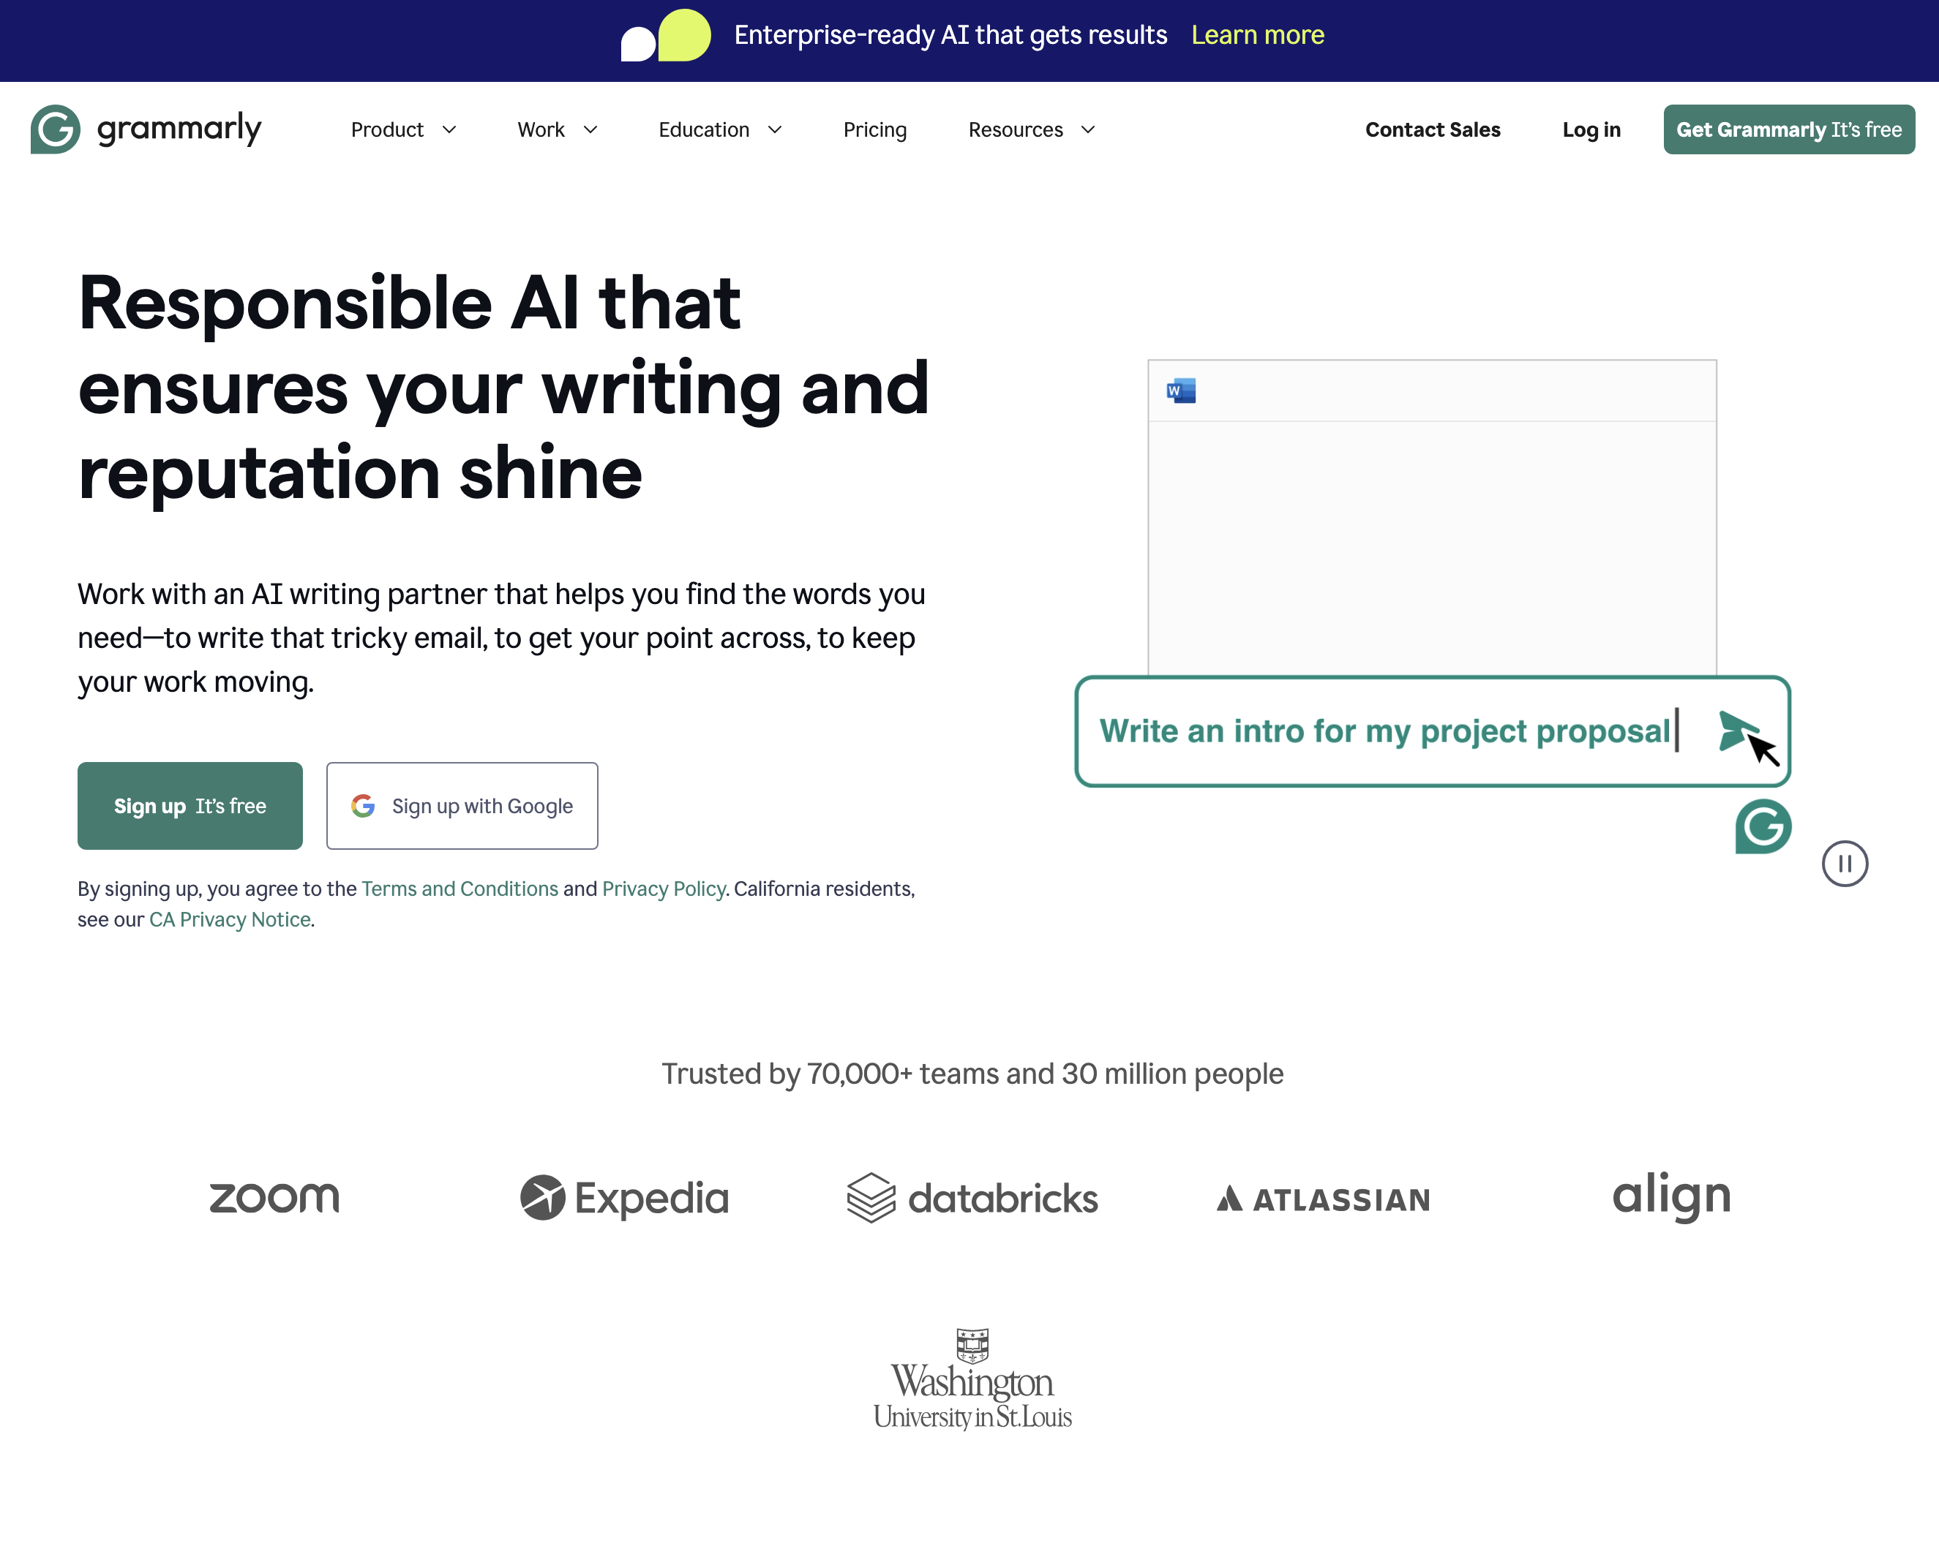Expand the Work navigation dropdown
Screen dimensions: 1939x1565
coord(558,130)
